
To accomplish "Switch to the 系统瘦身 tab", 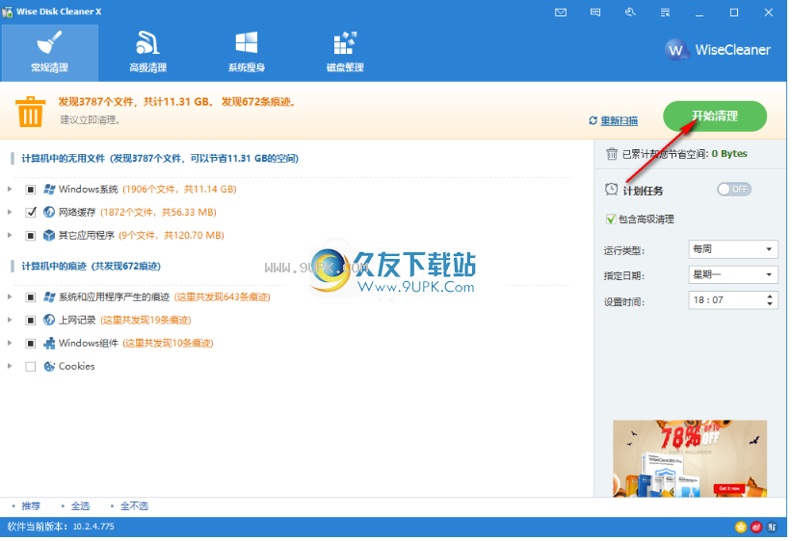I will pyautogui.click(x=247, y=53).
